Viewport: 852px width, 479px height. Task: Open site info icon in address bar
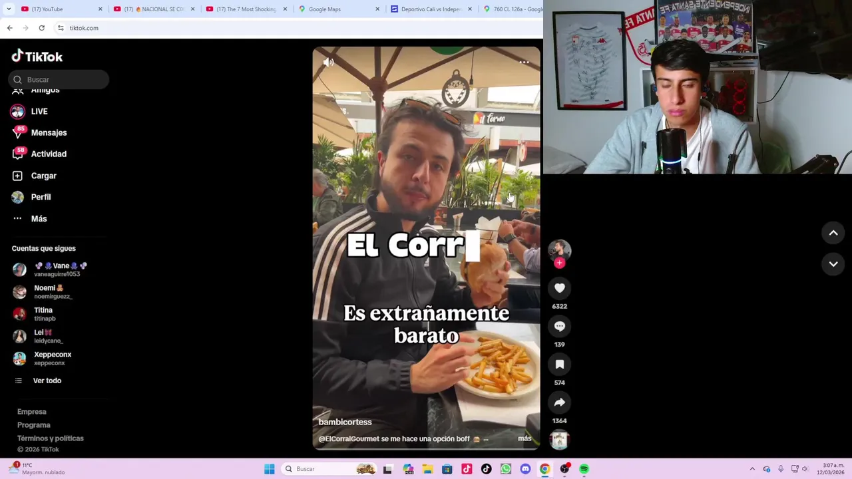tap(61, 28)
